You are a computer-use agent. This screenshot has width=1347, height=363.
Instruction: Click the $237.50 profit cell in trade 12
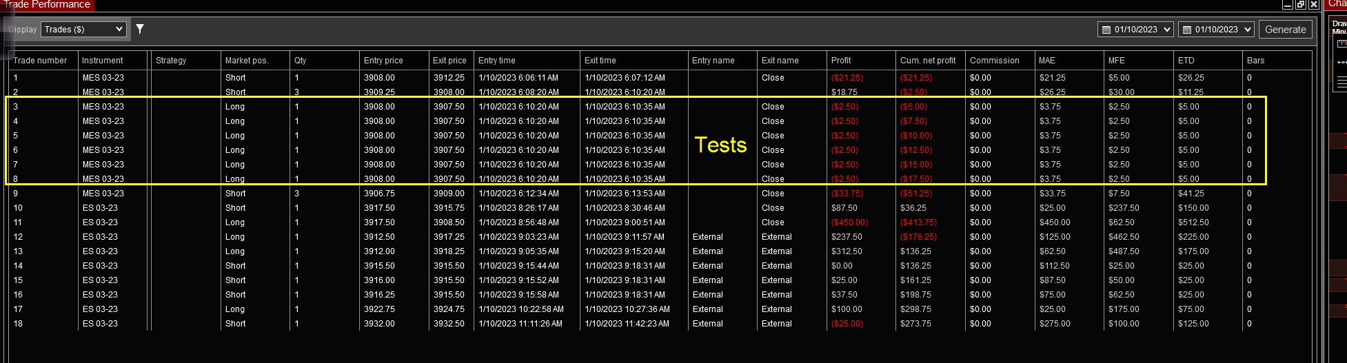click(x=847, y=237)
